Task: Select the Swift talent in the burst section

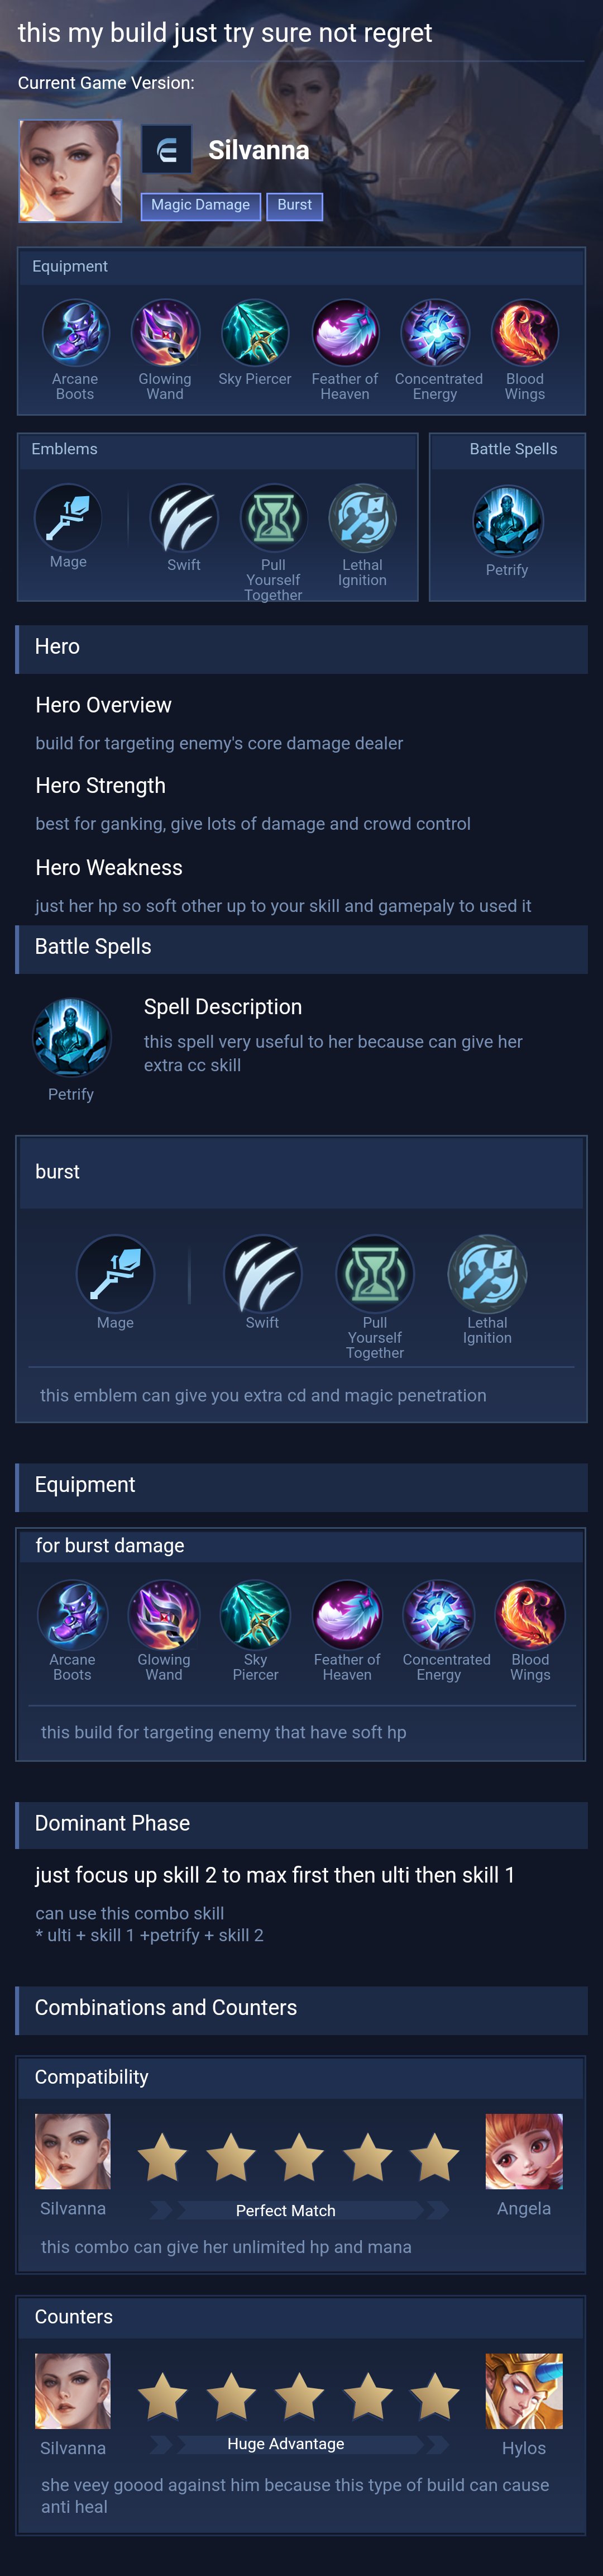Action: [262, 1273]
